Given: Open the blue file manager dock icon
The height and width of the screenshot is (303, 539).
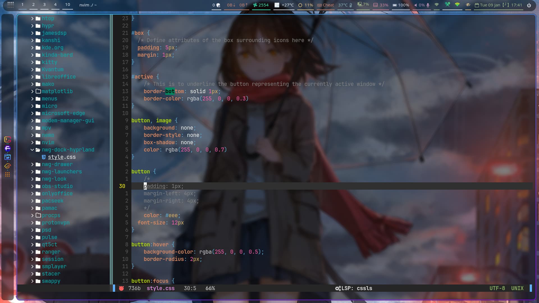Looking at the screenshot, I should [x=8, y=157].
